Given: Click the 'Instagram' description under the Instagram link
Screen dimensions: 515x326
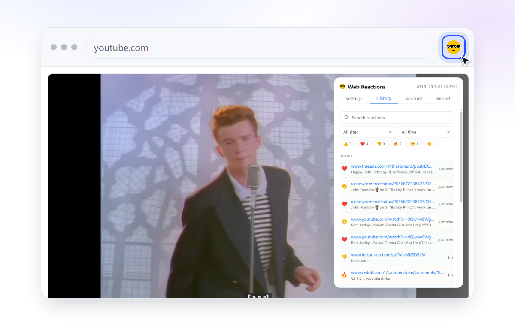Looking at the screenshot, I should click(x=360, y=260).
